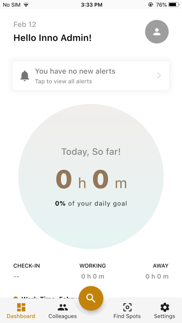Tap the WORKING hours value

pos(92,277)
